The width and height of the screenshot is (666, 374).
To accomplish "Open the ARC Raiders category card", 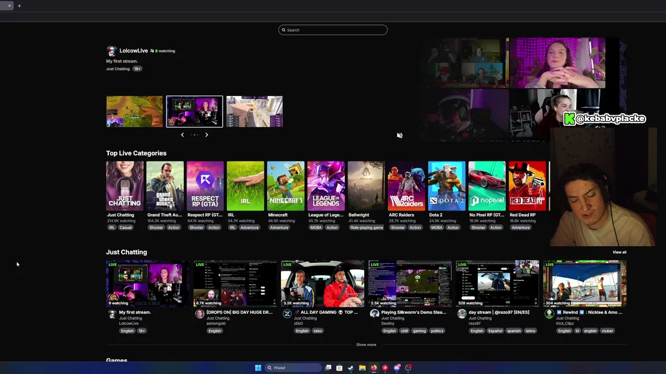I will pos(406,186).
